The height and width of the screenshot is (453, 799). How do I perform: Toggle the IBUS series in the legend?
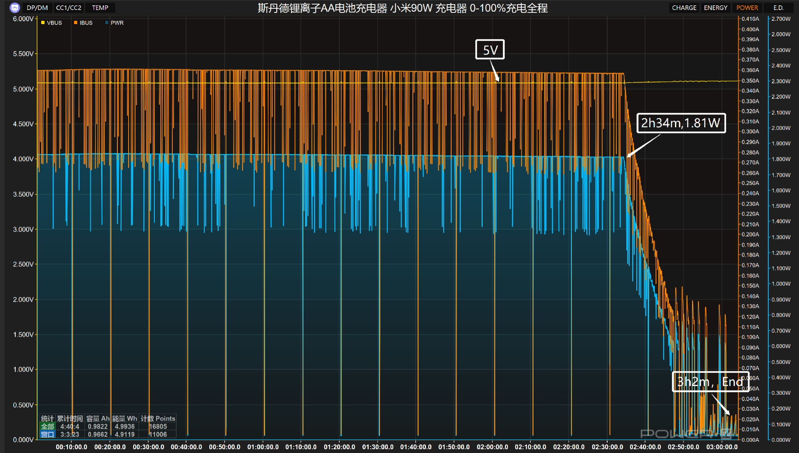[x=83, y=23]
